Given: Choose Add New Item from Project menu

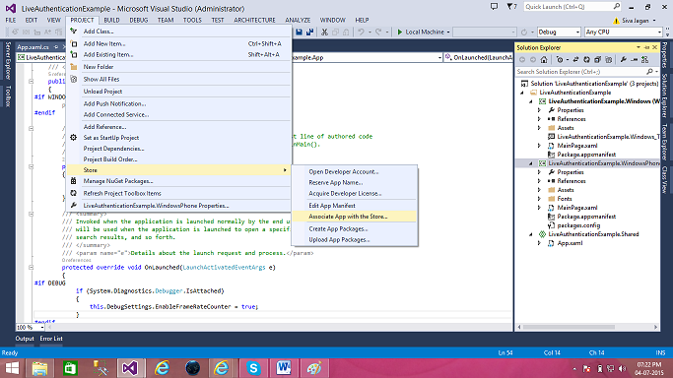Looking at the screenshot, I should tap(179, 43).
